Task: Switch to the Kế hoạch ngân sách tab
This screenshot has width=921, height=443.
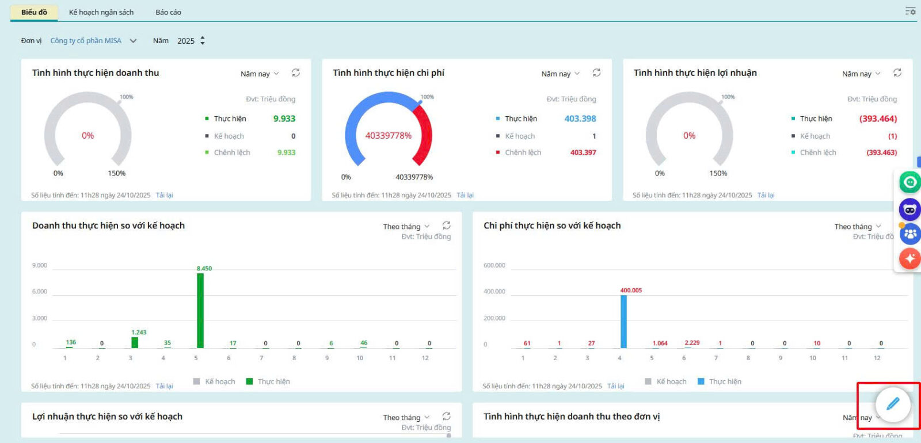Action: (101, 12)
